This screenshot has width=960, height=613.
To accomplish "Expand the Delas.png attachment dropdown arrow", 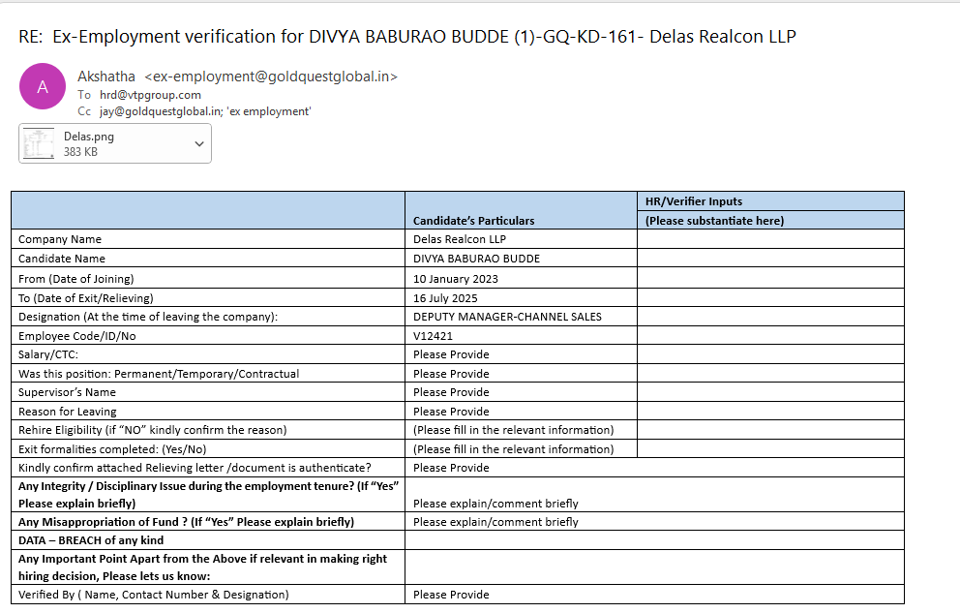I will tap(199, 144).
